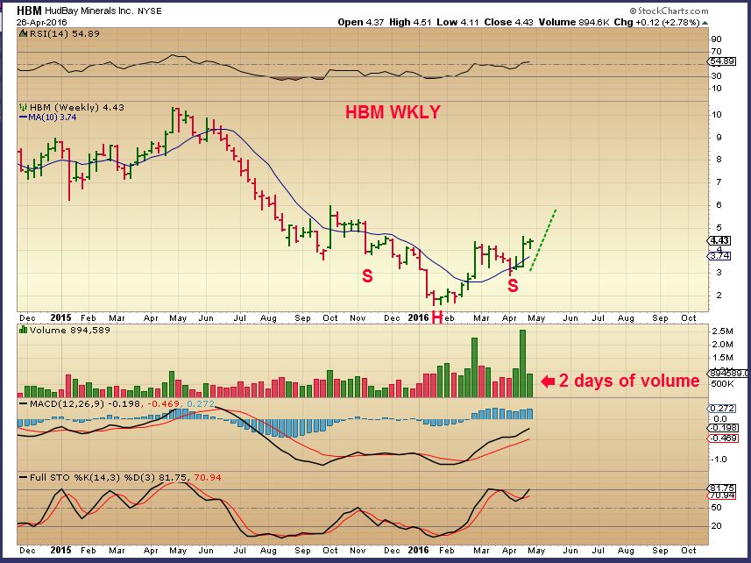Screen dimensions: 751x563
Task: Click the RSI(14) 54.89 legend label
Action: tap(65, 33)
